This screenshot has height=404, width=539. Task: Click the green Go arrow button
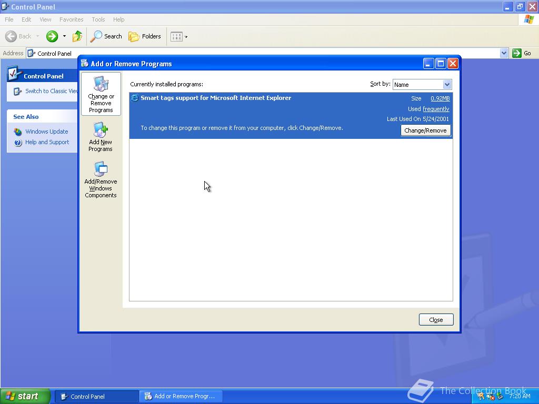517,53
